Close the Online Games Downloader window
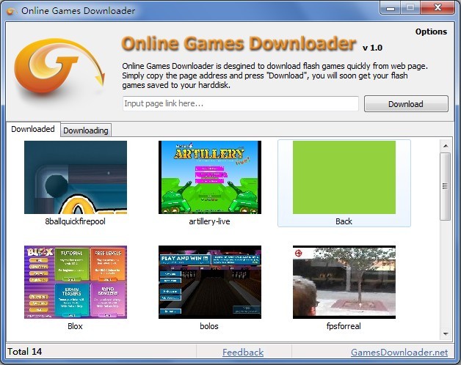Screen dimensions: 461x365 [x=438, y=8]
